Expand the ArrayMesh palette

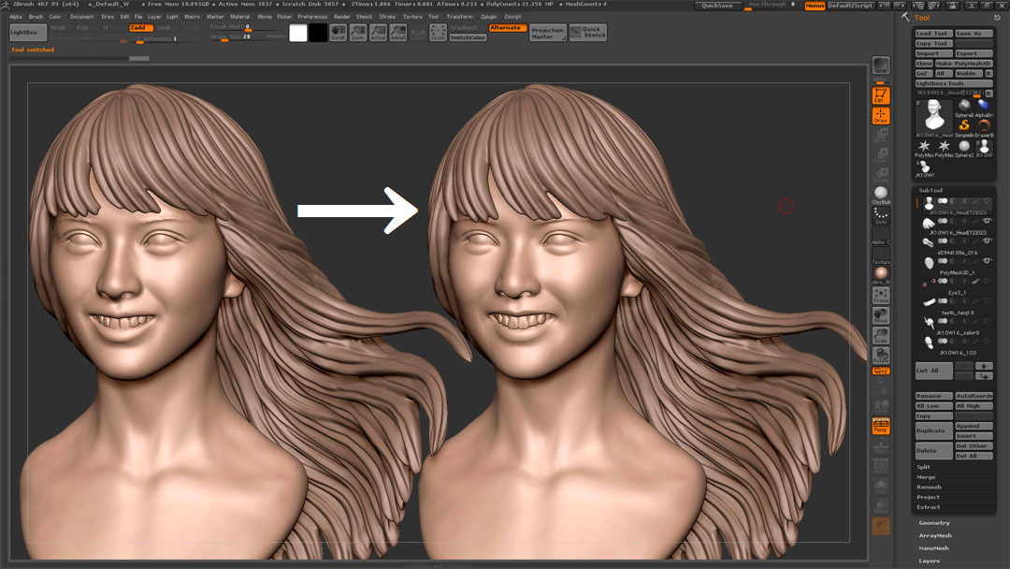pos(935,535)
